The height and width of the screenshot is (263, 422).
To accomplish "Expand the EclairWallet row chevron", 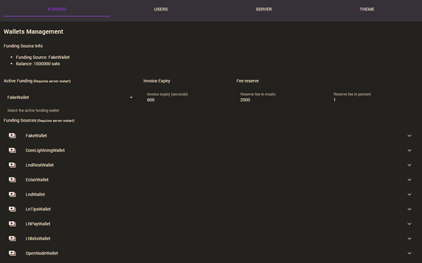I will pyautogui.click(x=409, y=180).
